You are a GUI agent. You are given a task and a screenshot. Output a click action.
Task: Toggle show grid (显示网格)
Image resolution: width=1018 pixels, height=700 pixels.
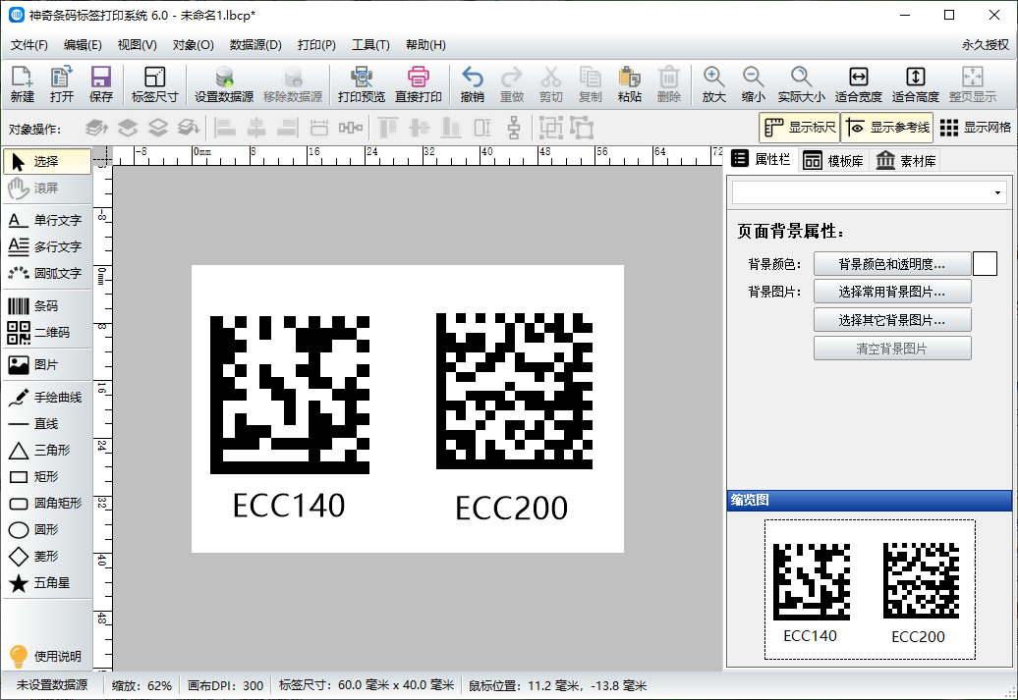[x=975, y=128]
